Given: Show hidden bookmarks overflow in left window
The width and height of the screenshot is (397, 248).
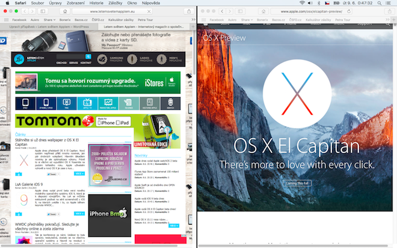Looking at the screenshot, I should pos(193,20).
